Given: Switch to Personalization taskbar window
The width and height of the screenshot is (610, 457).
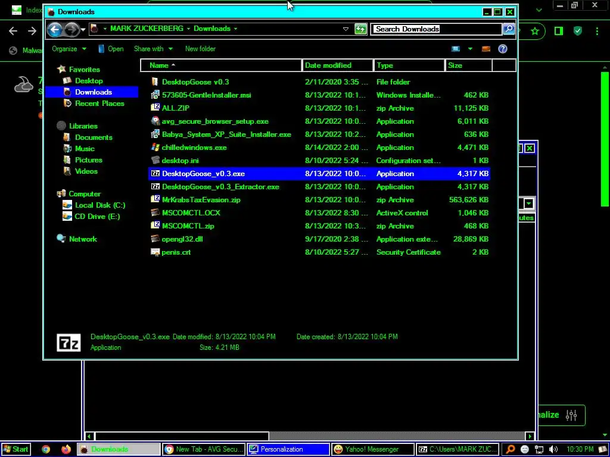Looking at the screenshot, I should pos(288,449).
